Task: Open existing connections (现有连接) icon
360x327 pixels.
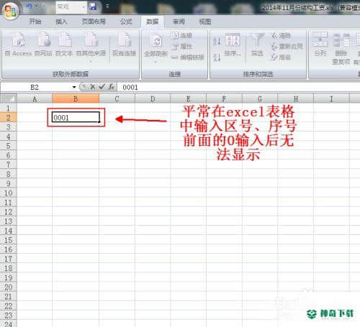Action: (x=125, y=40)
